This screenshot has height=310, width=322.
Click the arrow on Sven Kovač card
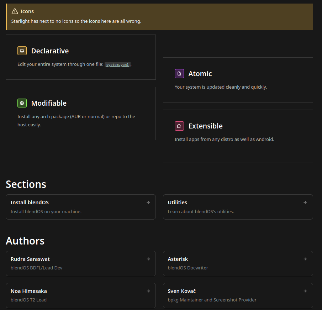coord(305,291)
